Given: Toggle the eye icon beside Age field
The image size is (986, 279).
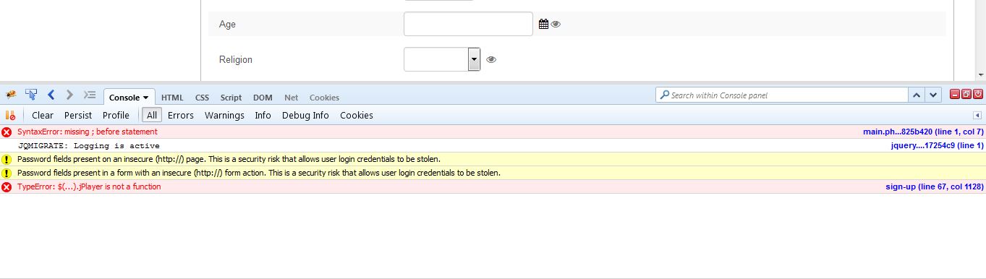Looking at the screenshot, I should 556,24.
